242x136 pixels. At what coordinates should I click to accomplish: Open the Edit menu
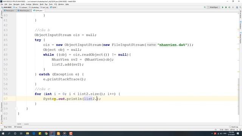6,4
